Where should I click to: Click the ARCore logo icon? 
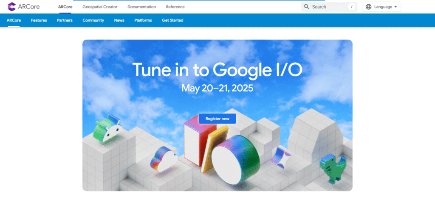(x=12, y=7)
